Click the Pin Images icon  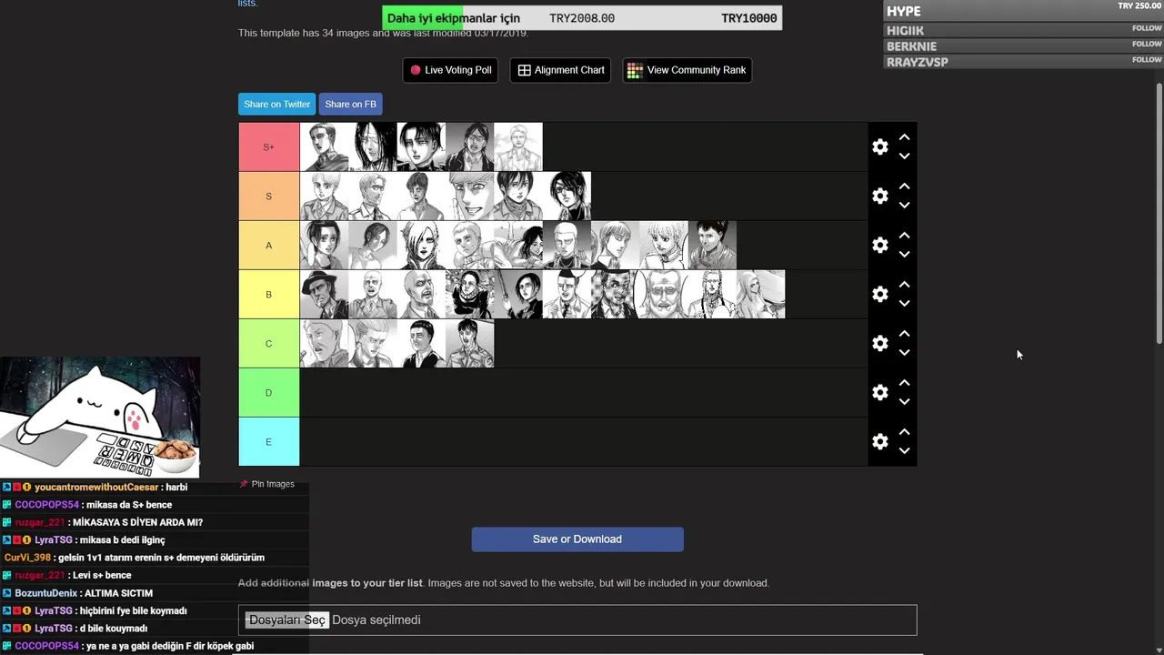point(244,484)
